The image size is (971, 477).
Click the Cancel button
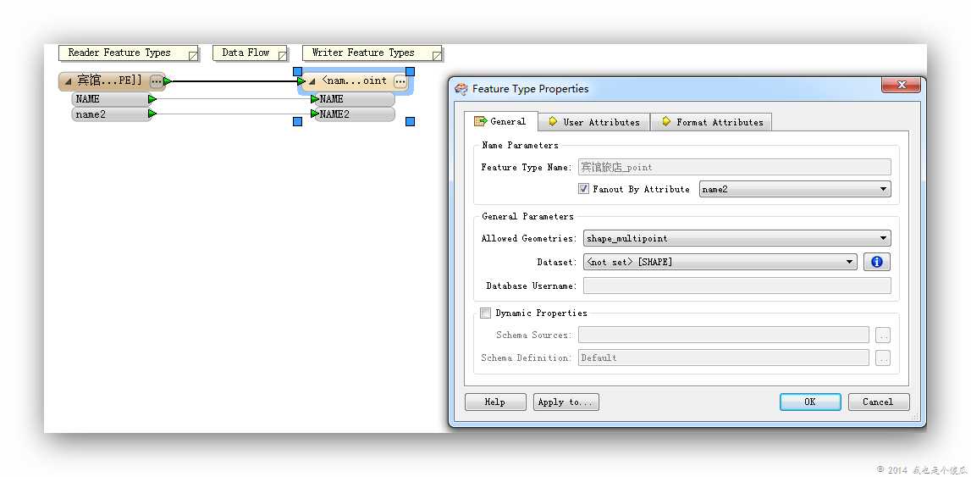879,402
